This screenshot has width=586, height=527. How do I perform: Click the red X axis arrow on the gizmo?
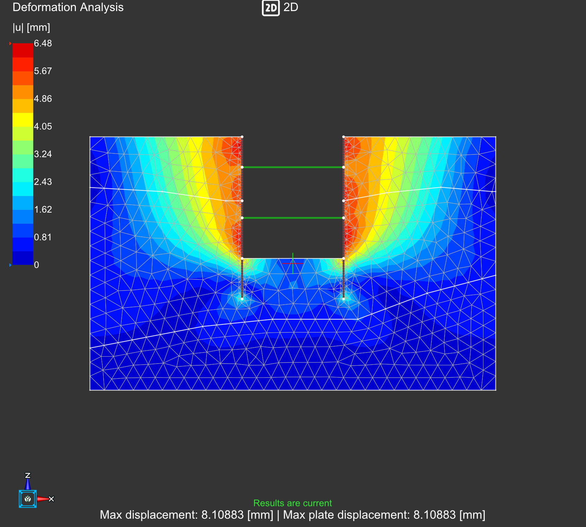[x=44, y=499]
